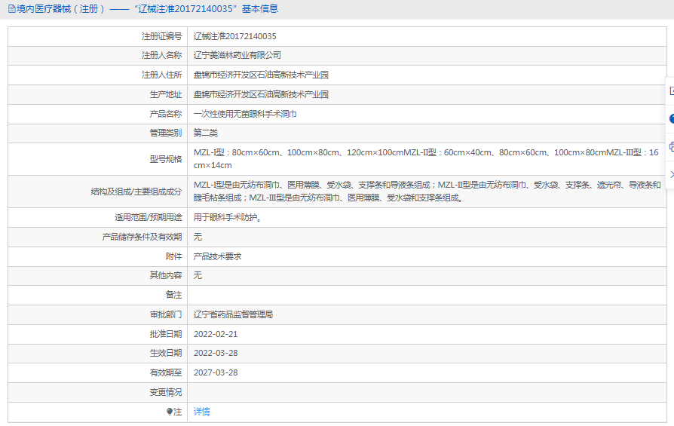Click the blue circle icon in right sidebar
Viewport: 674px width, 426px height.
coord(671,118)
